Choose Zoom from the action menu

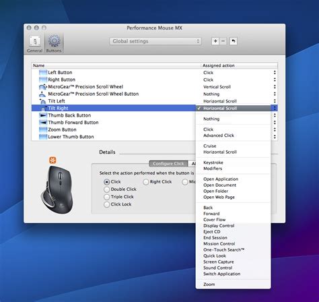click(234, 284)
